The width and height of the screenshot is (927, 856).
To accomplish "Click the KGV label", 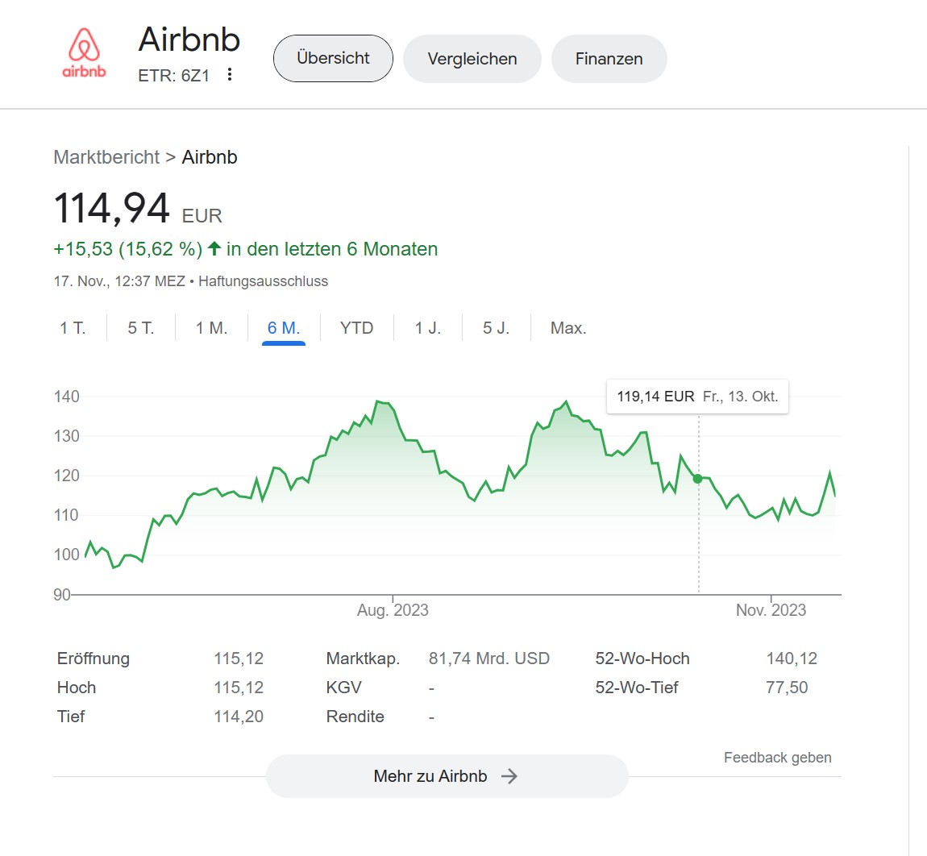I will click(343, 688).
